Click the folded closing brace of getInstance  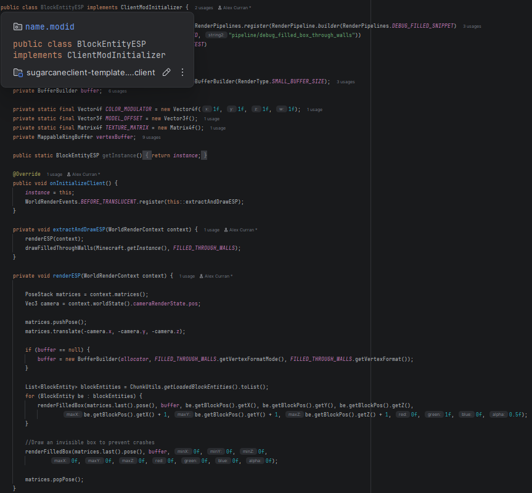tap(204, 155)
